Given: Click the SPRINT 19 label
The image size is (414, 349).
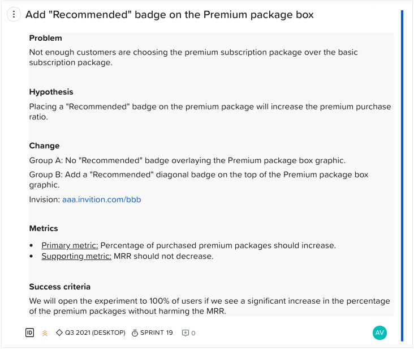Looking at the screenshot, I should tap(157, 333).
